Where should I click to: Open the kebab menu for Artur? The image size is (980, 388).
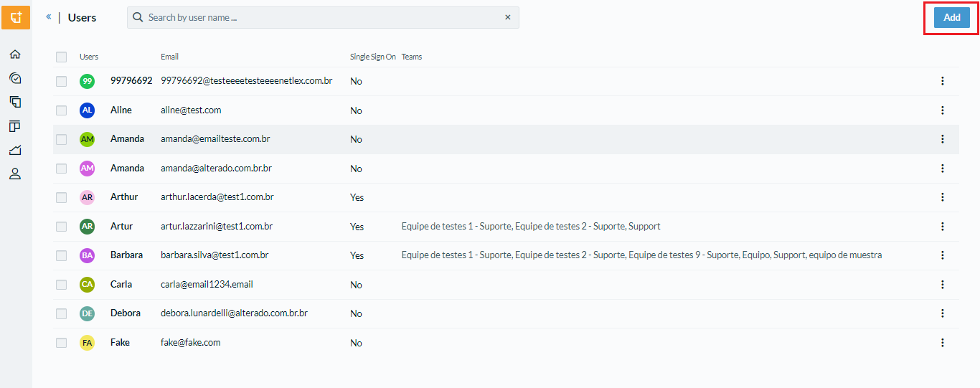click(x=943, y=226)
